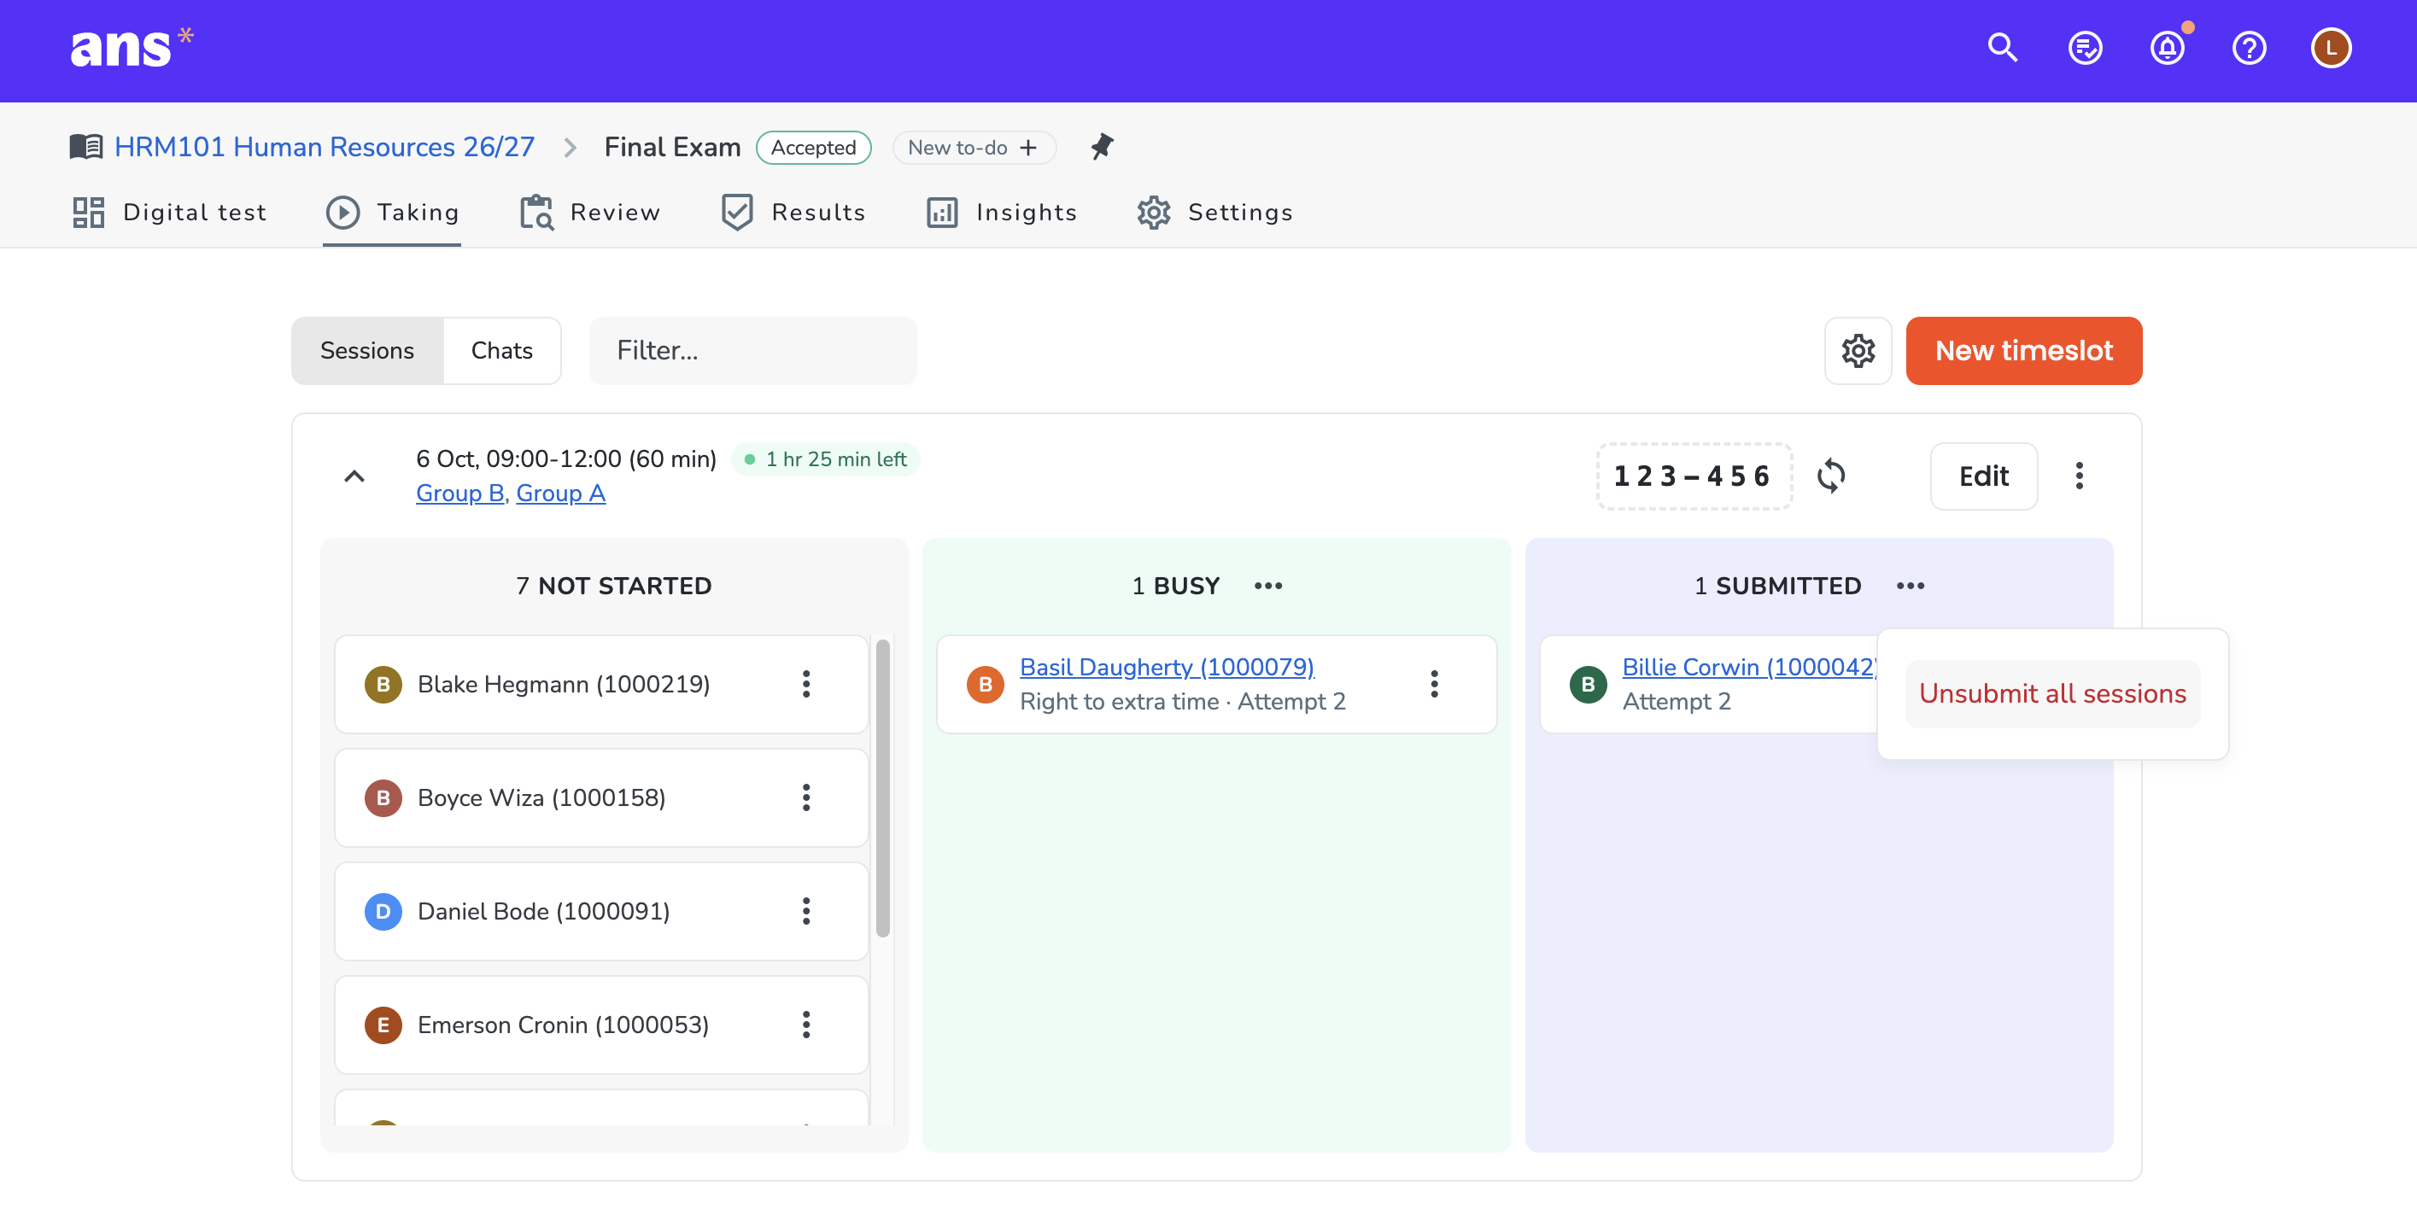Choose Unsubmit all sessions
Viewport: 2417px width, 1209px height.
tap(2052, 693)
